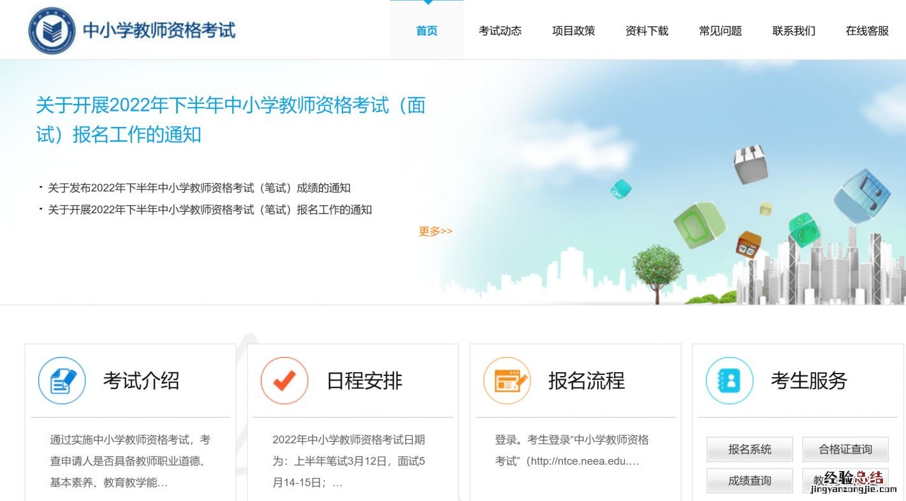The width and height of the screenshot is (906, 501).
Task: Open the 考试动态 menu item
Action: click(501, 31)
